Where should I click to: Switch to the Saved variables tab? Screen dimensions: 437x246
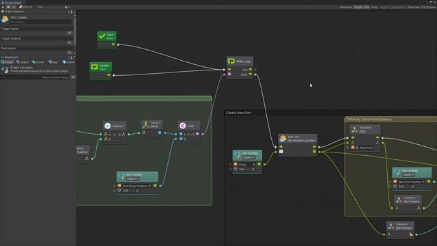68,62
